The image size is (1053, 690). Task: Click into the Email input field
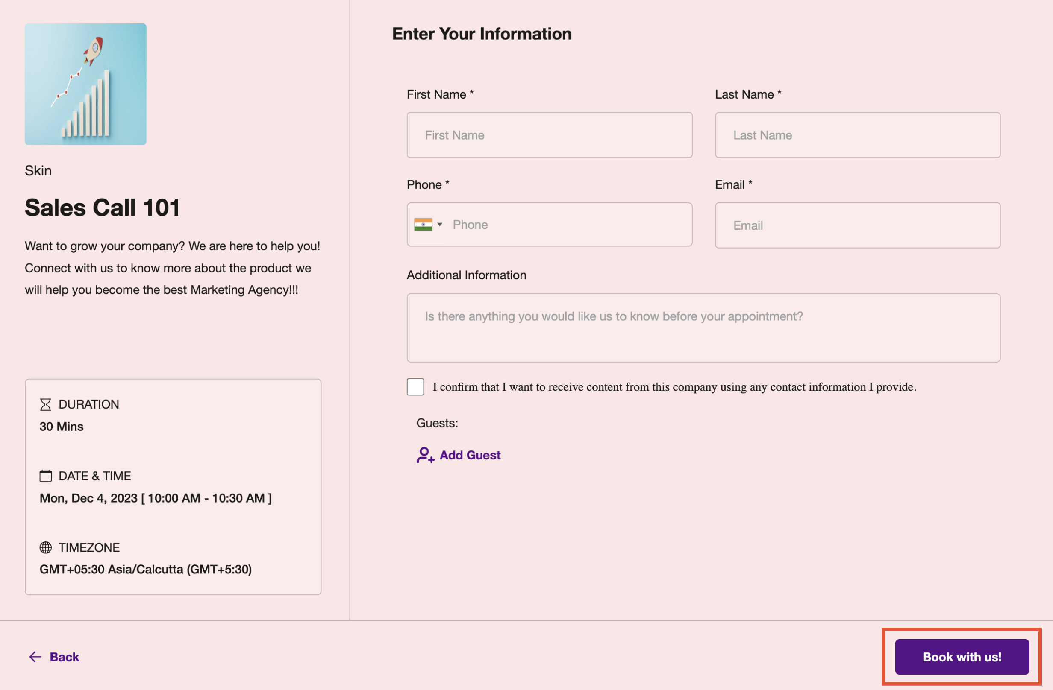857,225
